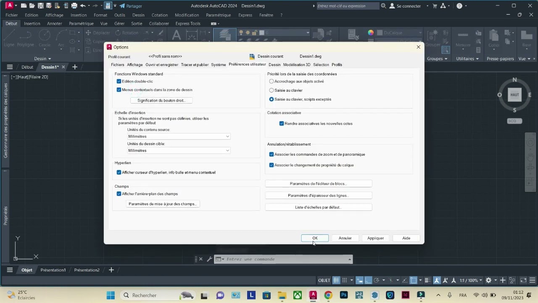Toggle Afficher l'arrière-plan des champs checkbox
The image size is (538, 303).
pos(119,194)
